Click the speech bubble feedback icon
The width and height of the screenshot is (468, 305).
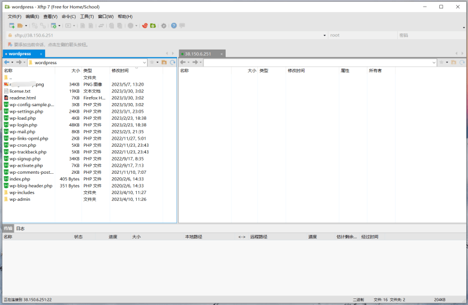[x=182, y=26]
